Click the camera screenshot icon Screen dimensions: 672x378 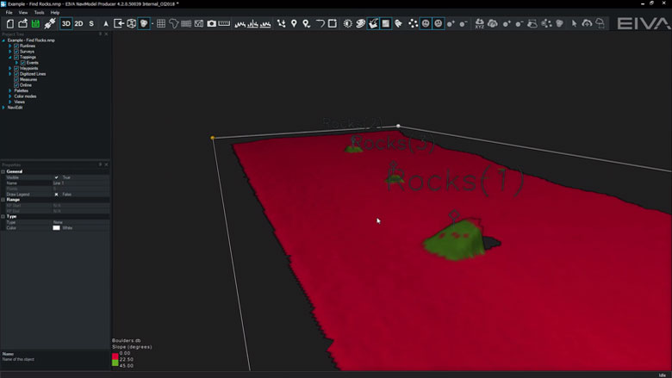coord(211,23)
